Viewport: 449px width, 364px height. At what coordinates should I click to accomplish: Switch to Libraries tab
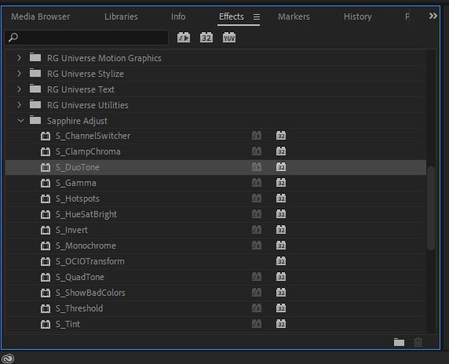[x=121, y=16]
